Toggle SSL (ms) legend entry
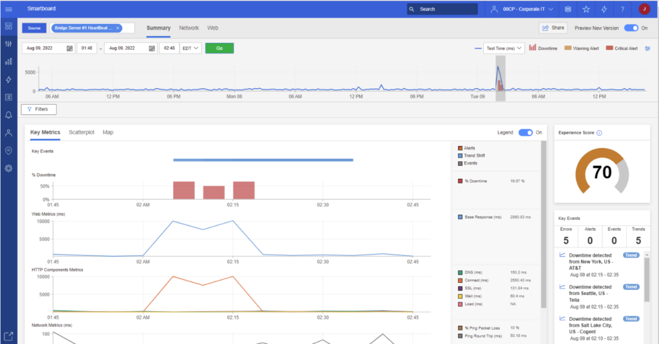The height and width of the screenshot is (344, 659). click(470, 288)
